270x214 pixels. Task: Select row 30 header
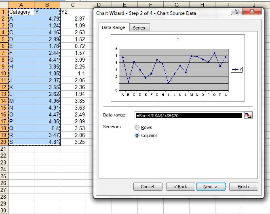coord(4,210)
